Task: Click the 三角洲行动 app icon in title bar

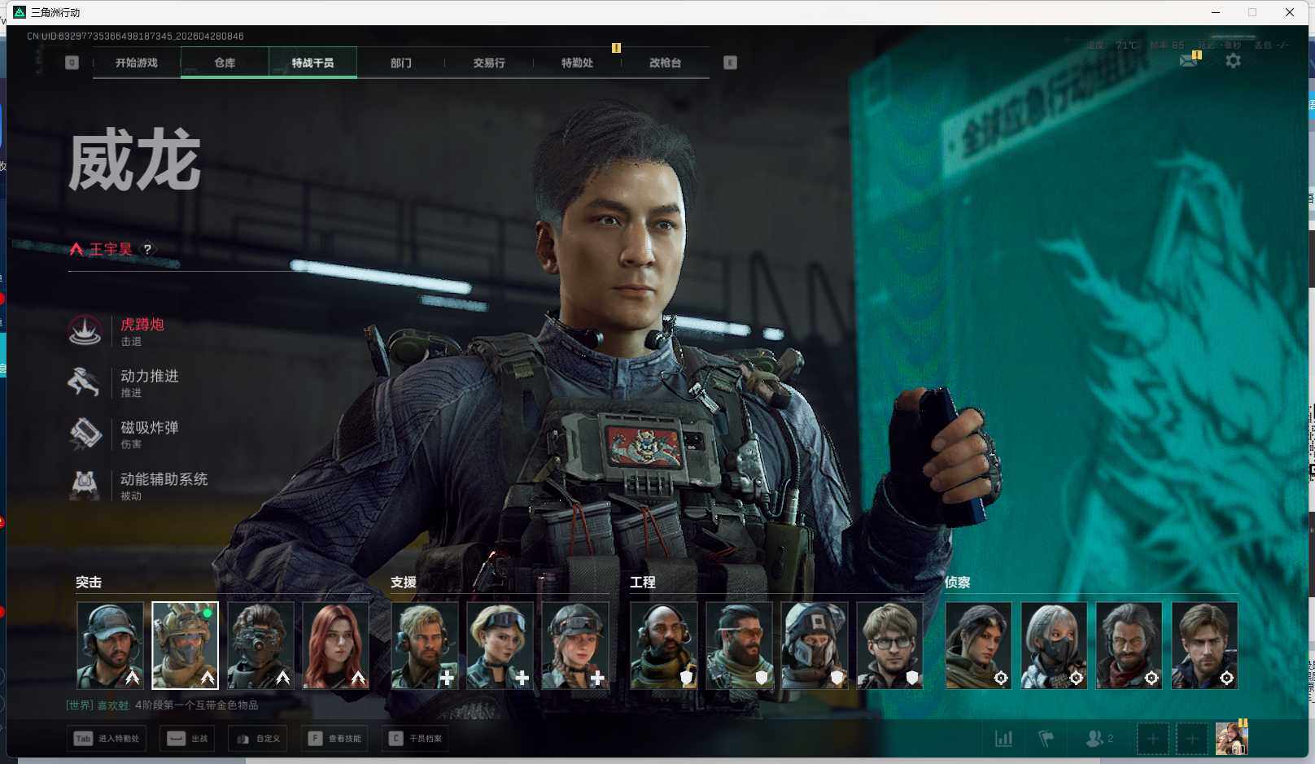Action: 20,12
